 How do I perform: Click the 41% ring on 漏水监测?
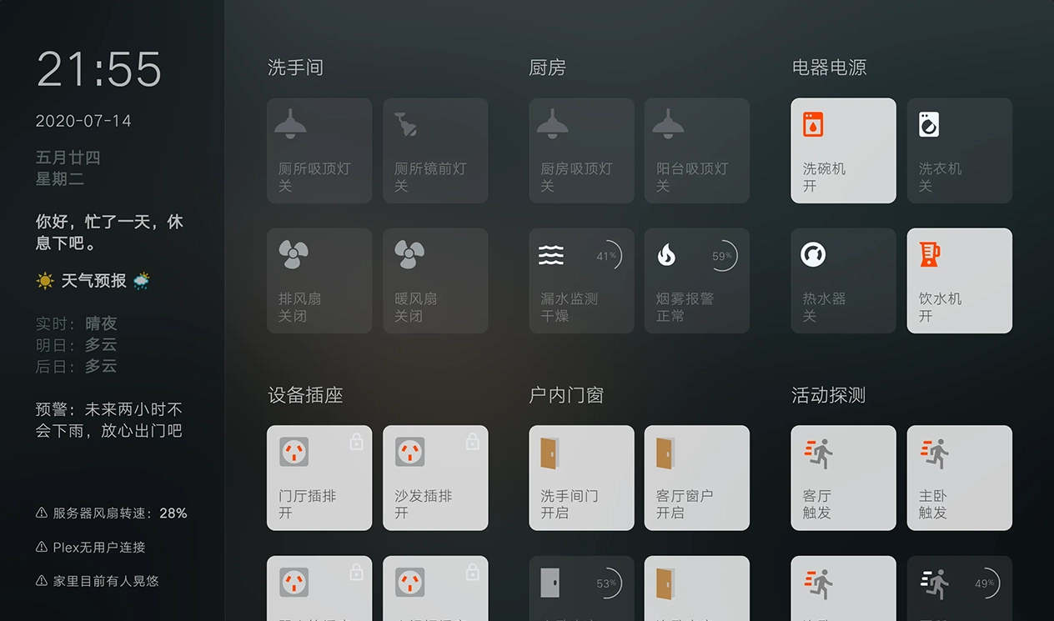click(x=607, y=256)
